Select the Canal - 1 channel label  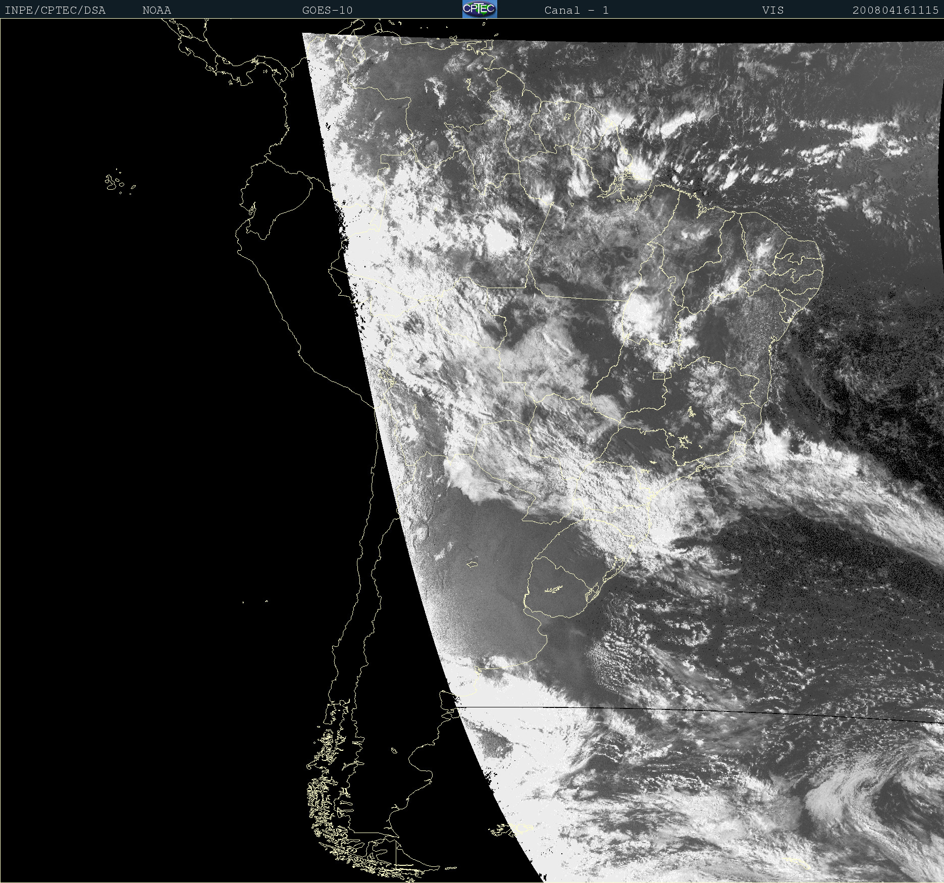576,10
